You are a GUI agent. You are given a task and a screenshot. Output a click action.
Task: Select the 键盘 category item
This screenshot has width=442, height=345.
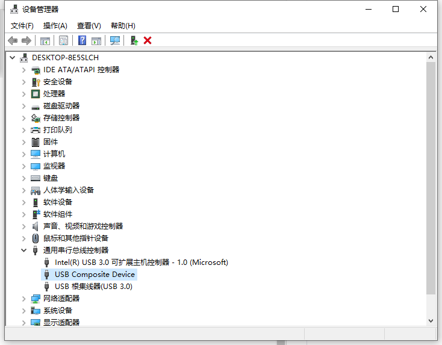(x=51, y=178)
